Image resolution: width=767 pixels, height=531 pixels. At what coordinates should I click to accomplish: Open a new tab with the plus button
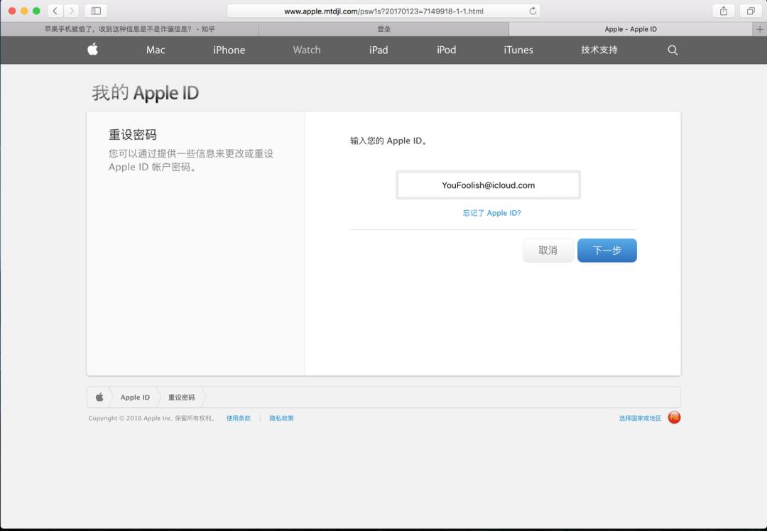pos(760,29)
